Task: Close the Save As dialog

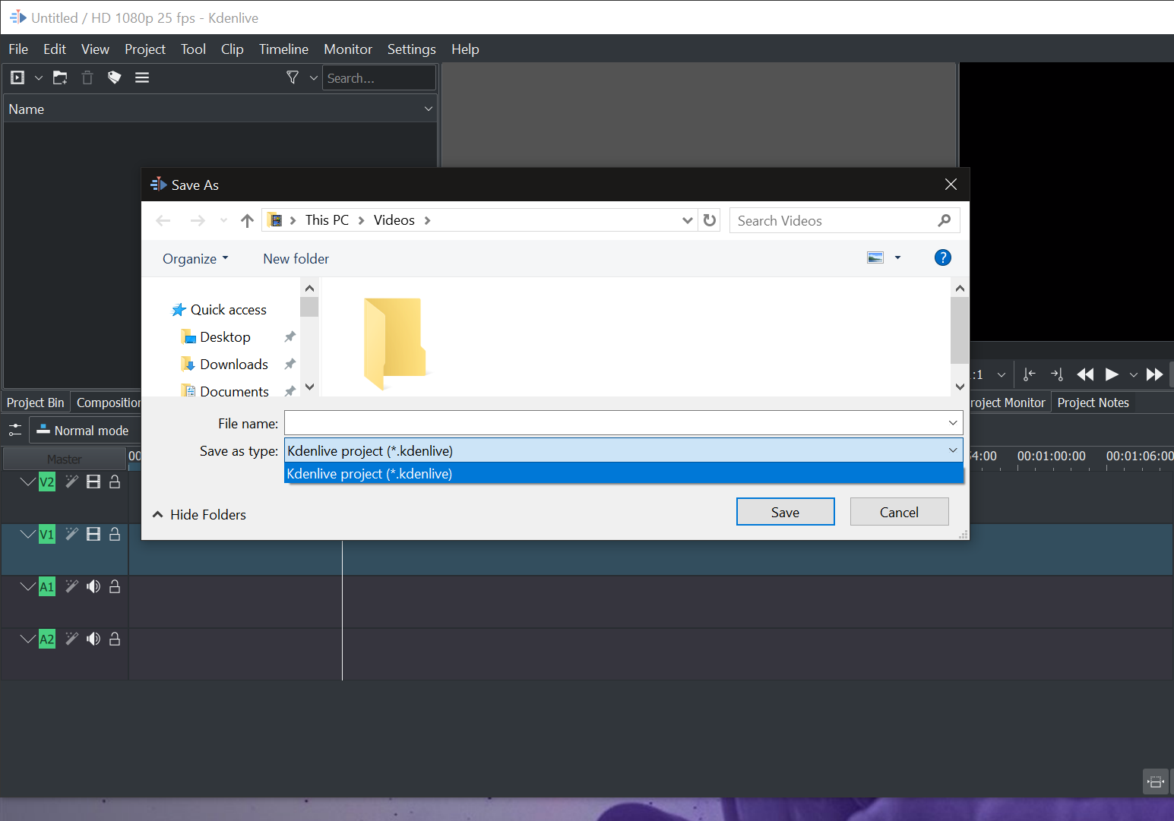Action: pyautogui.click(x=951, y=185)
